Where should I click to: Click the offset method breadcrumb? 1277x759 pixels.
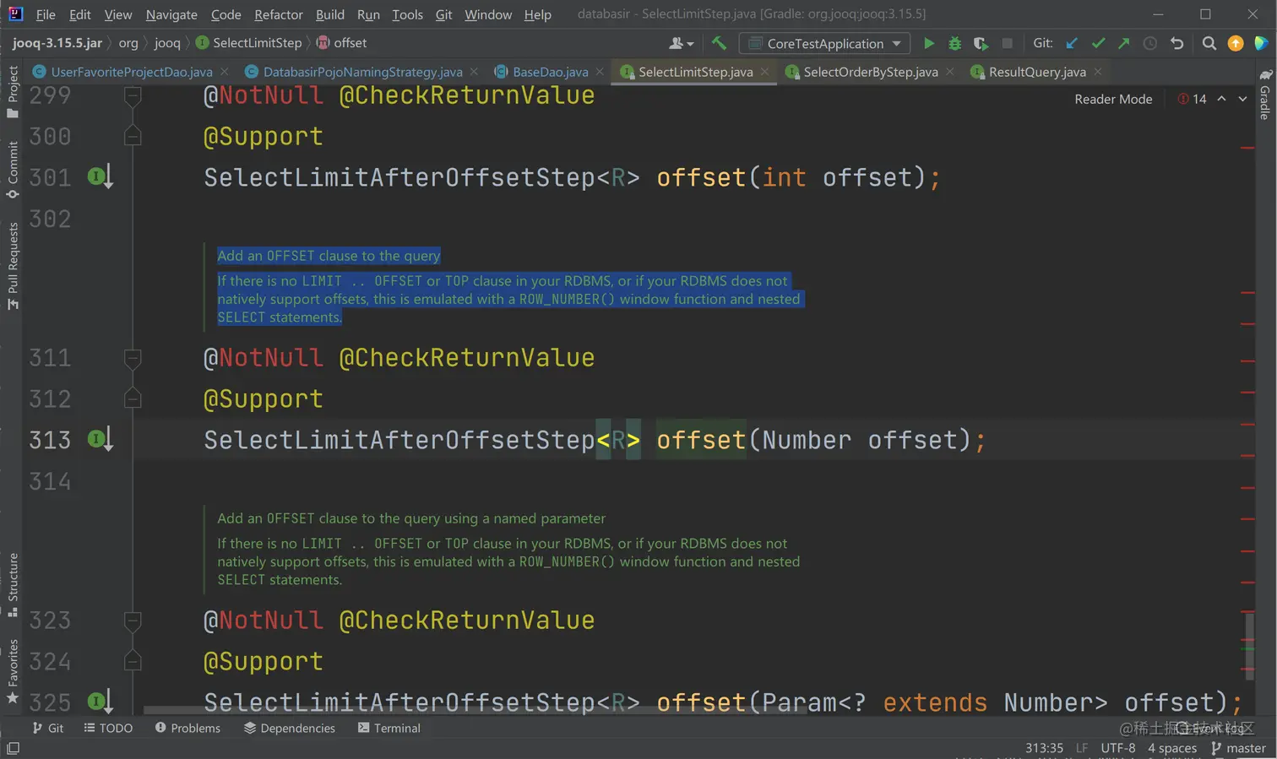pos(341,43)
